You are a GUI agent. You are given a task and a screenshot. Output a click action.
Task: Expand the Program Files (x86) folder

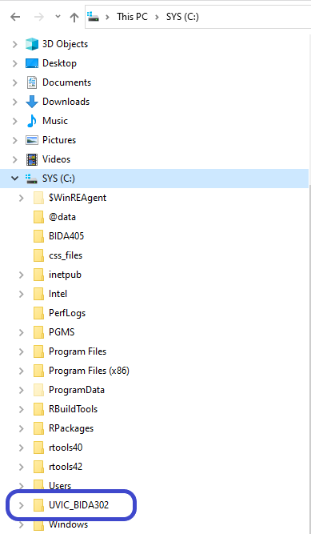(21, 371)
